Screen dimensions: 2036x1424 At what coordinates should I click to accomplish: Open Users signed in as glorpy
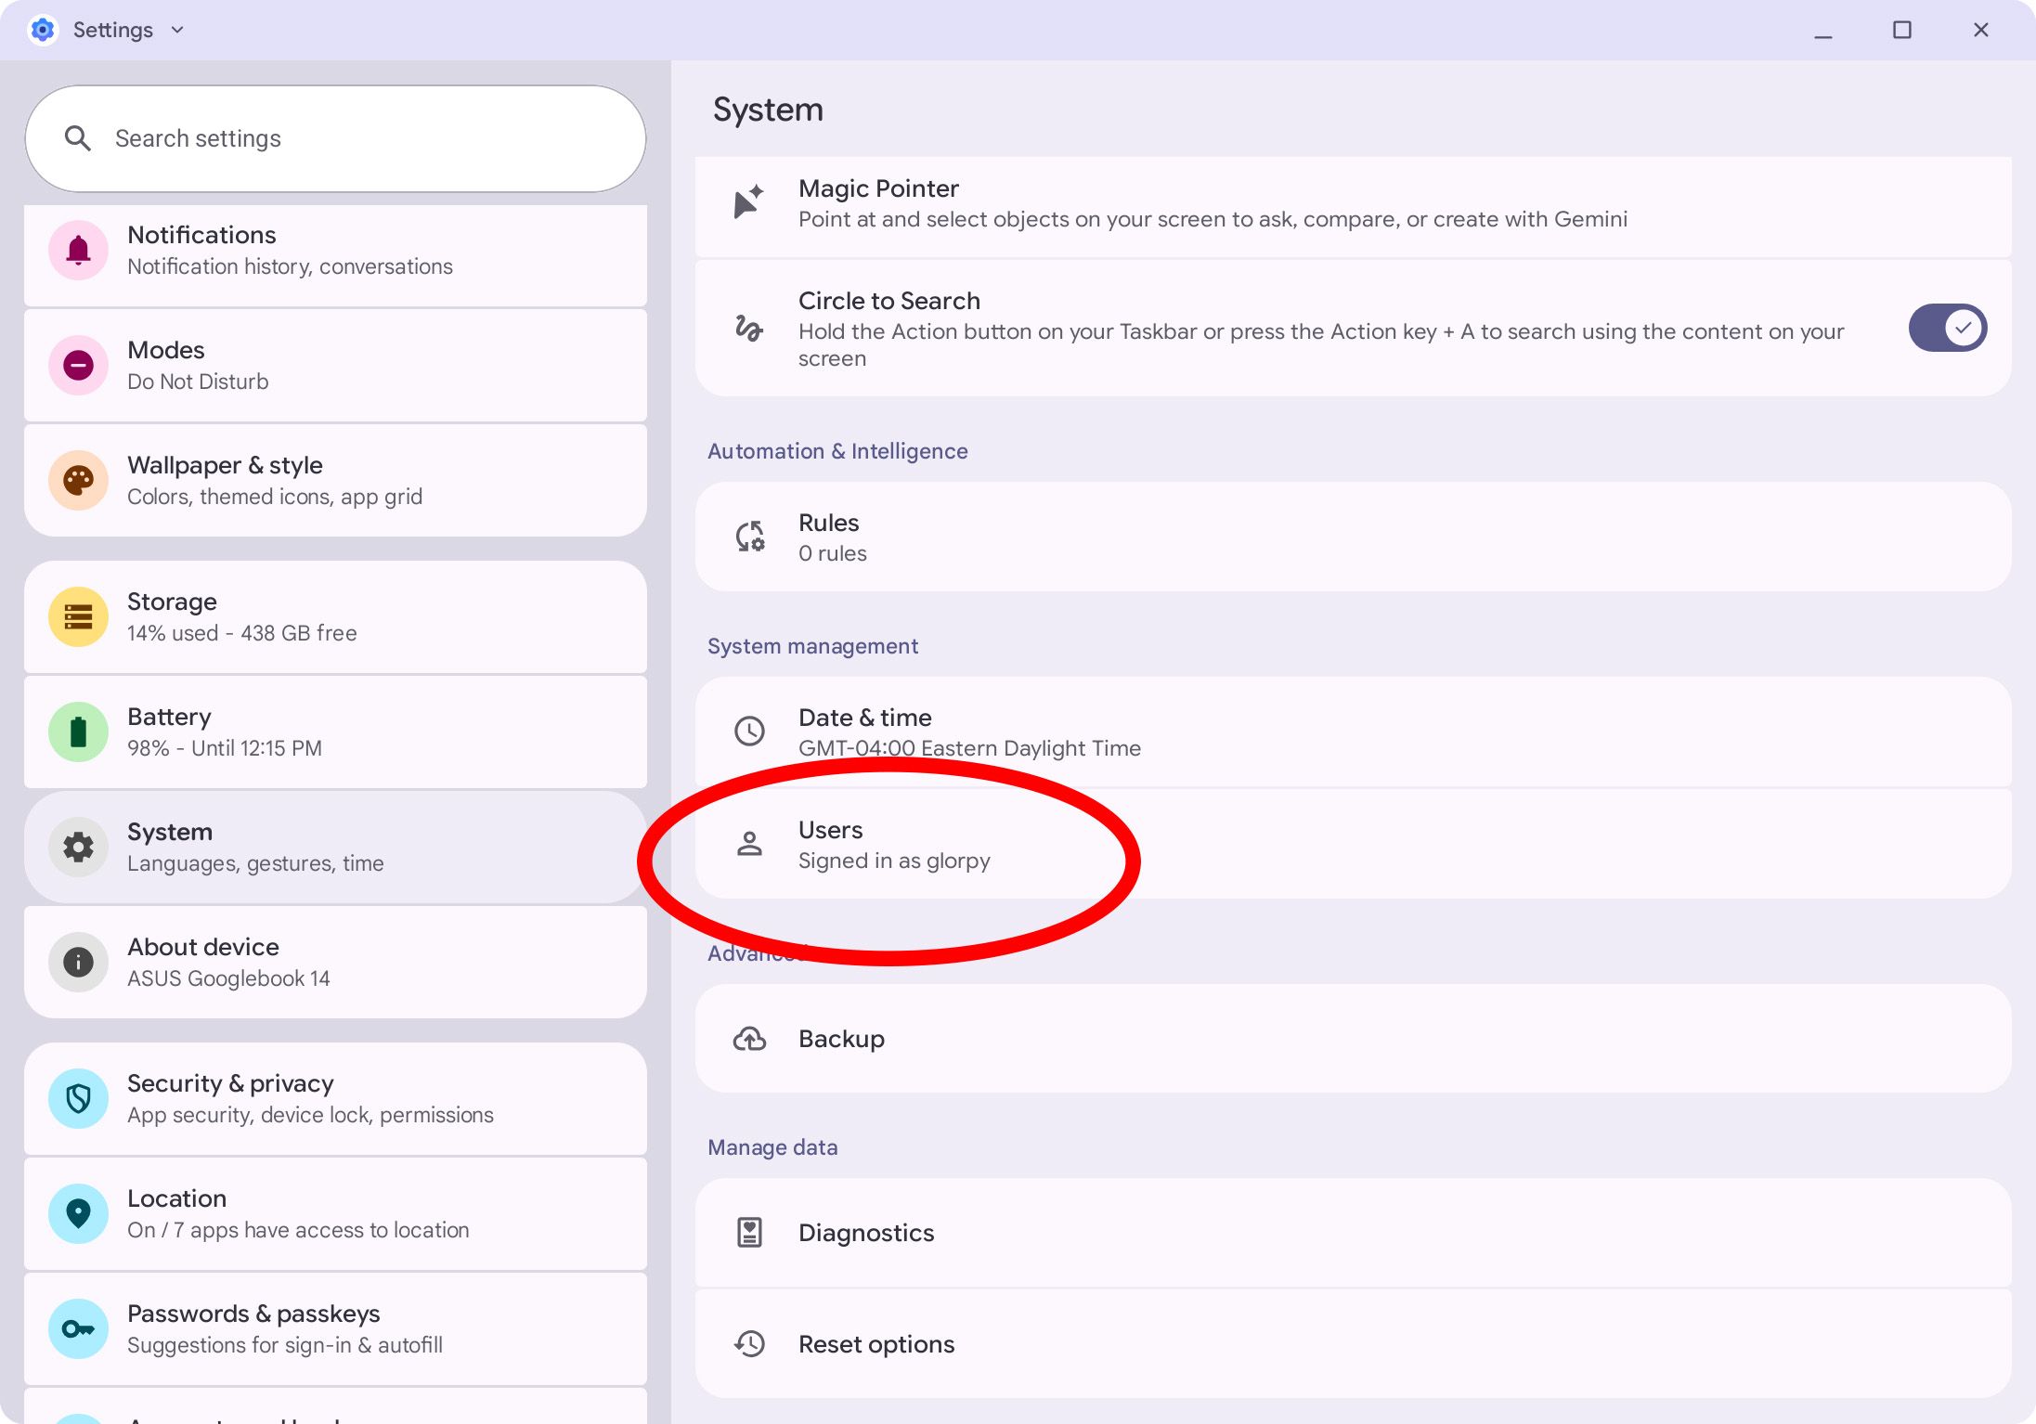tap(1353, 844)
